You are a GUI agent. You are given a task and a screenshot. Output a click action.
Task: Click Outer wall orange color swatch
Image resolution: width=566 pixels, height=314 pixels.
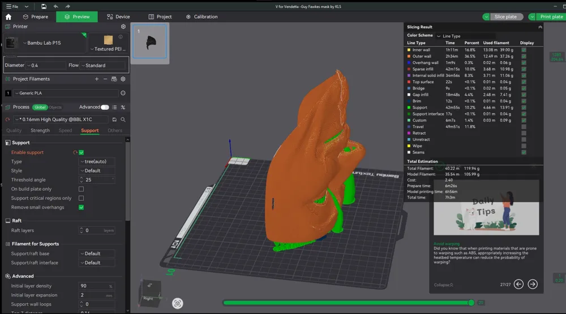coord(409,57)
